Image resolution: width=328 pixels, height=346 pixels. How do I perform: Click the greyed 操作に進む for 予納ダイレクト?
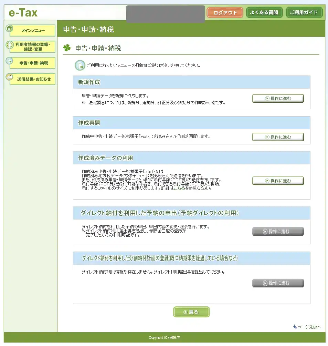(278, 232)
